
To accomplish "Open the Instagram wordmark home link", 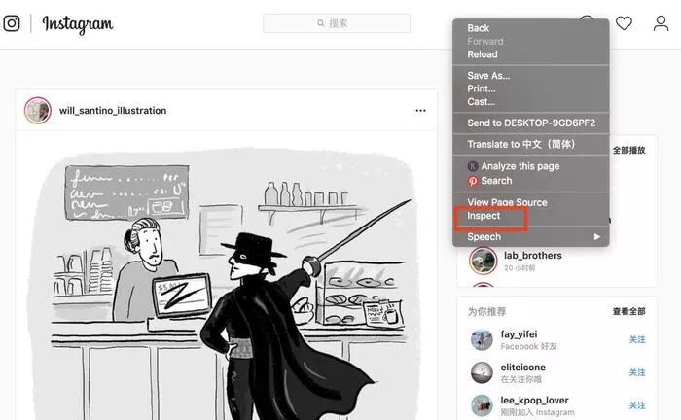I will 77,24.
